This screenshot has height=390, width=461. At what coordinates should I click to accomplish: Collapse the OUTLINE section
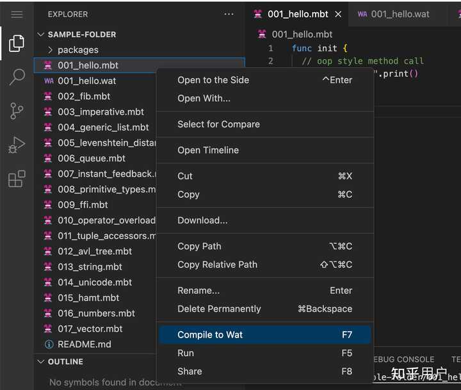[42, 362]
